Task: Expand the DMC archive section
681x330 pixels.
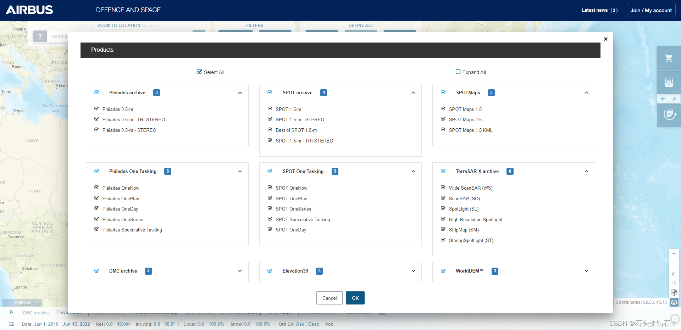Action: (240, 271)
